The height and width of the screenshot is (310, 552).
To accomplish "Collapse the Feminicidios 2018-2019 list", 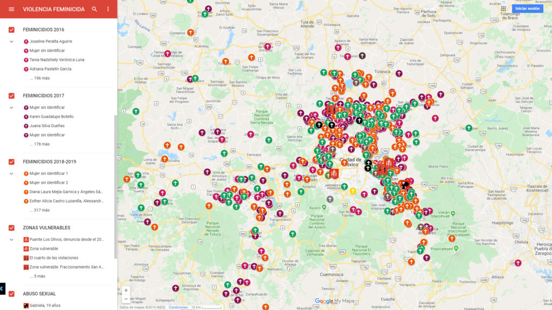I will [12, 174].
